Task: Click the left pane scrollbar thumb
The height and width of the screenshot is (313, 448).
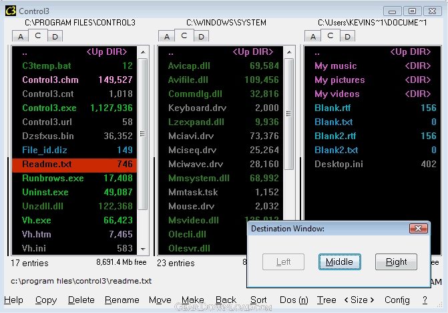Action: pos(143,134)
